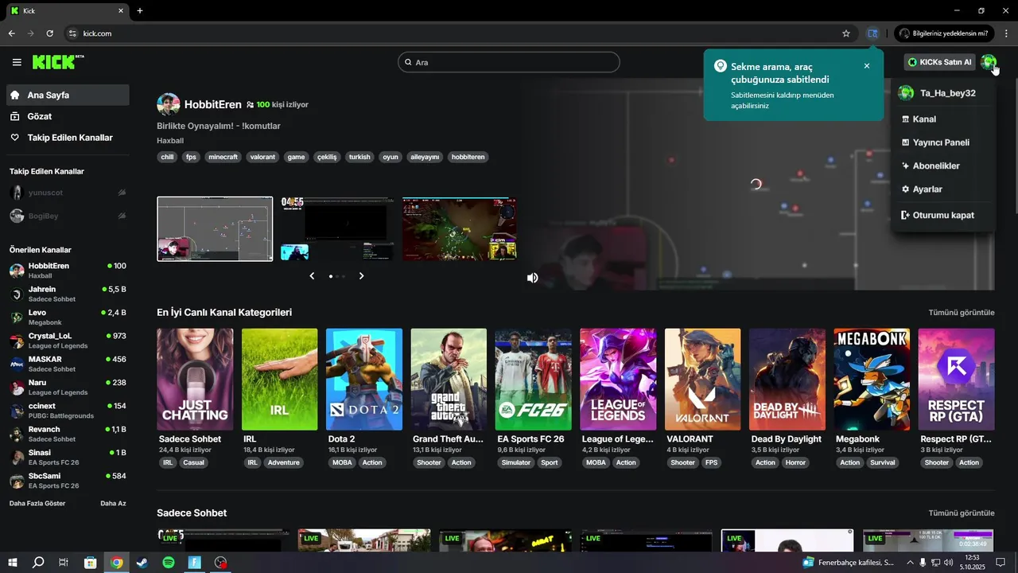This screenshot has width=1018, height=573.
Task: Click in the Ara search field
Action: [x=509, y=62]
